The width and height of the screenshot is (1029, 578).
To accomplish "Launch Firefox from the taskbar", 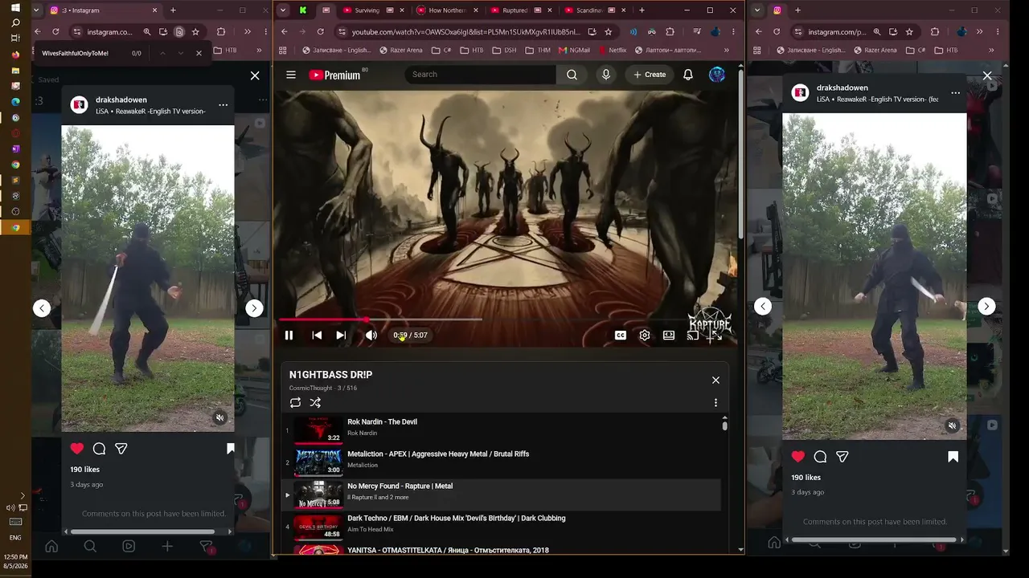I will click(15, 55).
